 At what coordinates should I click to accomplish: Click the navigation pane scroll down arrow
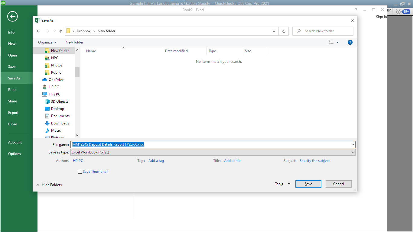[x=77, y=135]
